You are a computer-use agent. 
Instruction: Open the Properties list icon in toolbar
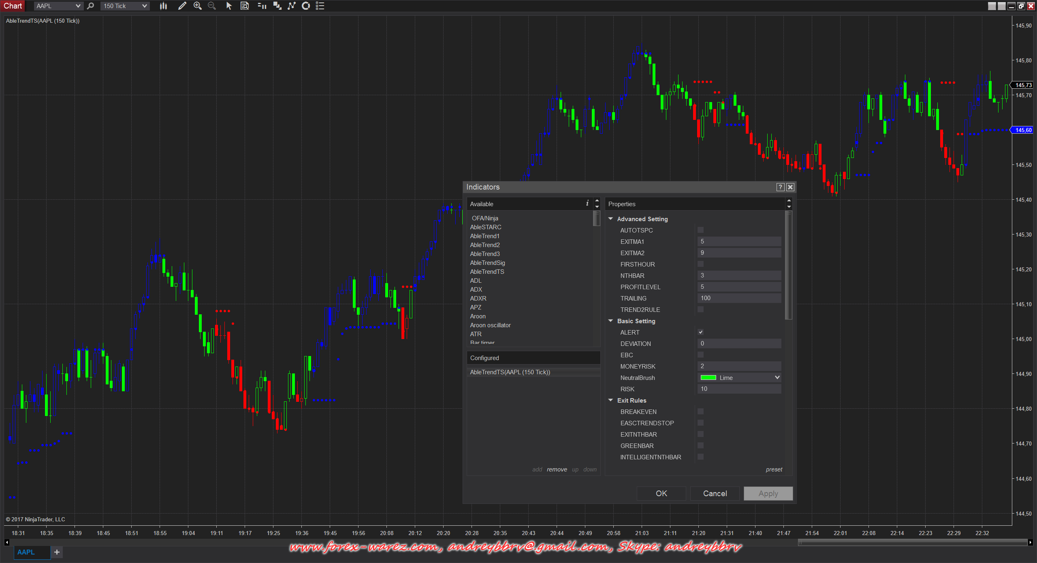tap(320, 6)
